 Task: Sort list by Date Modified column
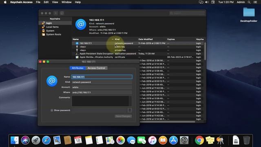point(152,39)
